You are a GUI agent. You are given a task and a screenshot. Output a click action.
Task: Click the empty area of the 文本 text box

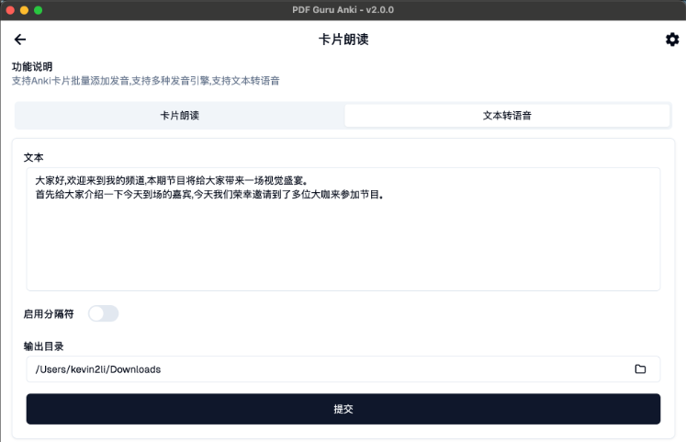click(343, 248)
